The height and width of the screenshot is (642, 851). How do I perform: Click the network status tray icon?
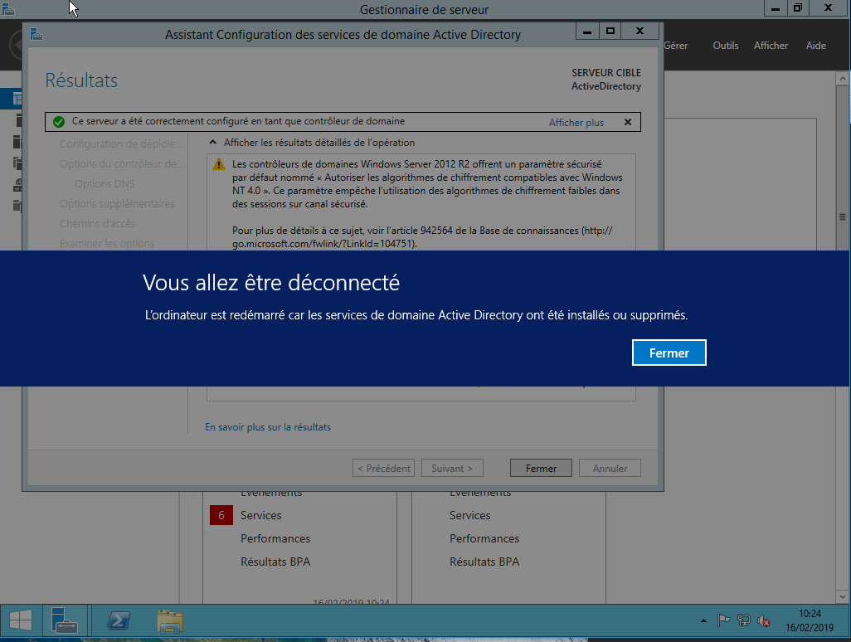[x=743, y=620]
